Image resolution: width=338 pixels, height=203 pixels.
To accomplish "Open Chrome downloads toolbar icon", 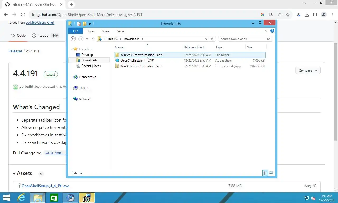I will pyautogui.click(x=307, y=15).
